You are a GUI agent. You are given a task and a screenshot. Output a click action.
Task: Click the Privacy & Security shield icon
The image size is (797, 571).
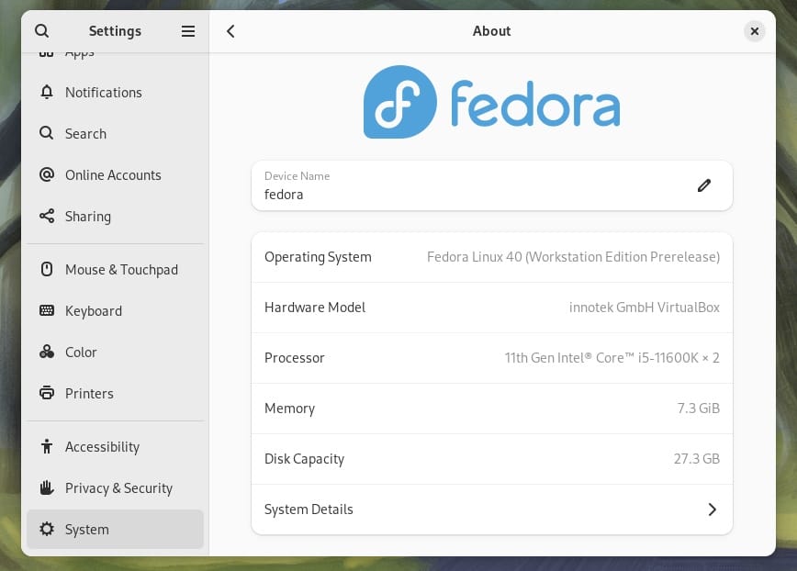pos(46,488)
